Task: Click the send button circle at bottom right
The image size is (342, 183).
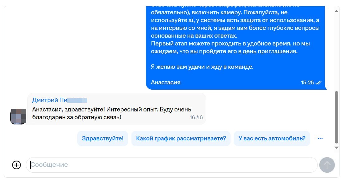Action: point(327,165)
